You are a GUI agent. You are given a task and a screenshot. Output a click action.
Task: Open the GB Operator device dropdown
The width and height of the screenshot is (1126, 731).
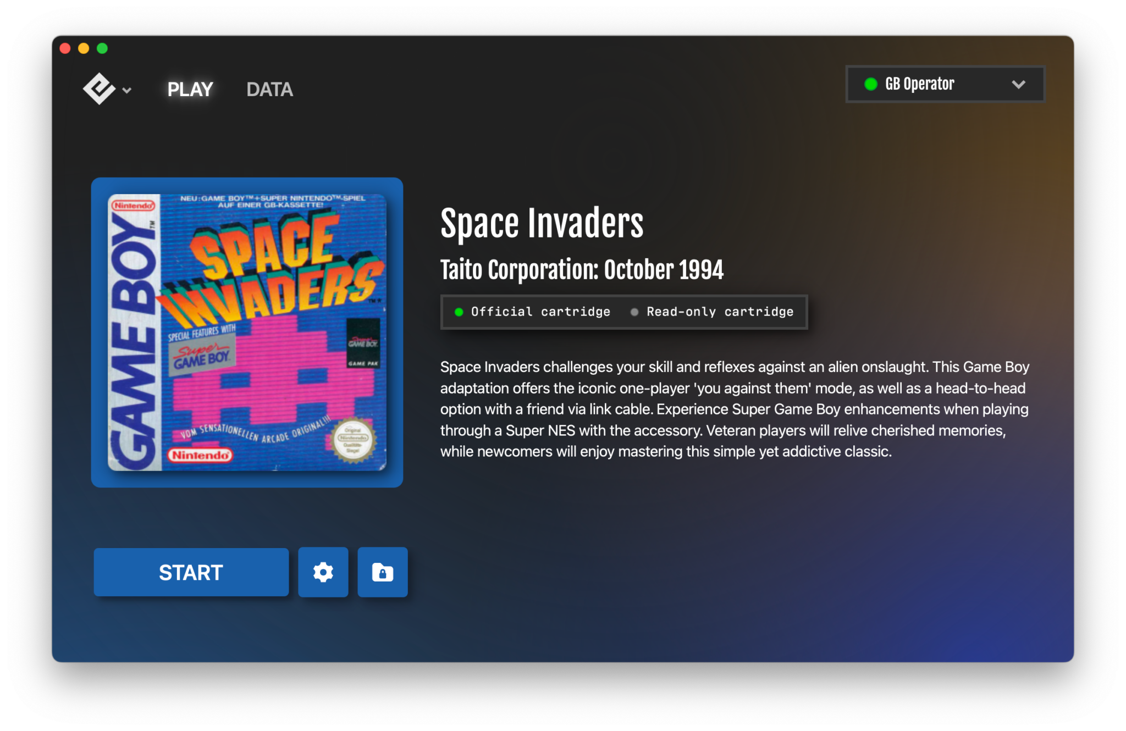[945, 84]
